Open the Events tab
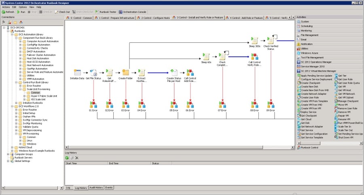364x195 pixels. pos(109,188)
